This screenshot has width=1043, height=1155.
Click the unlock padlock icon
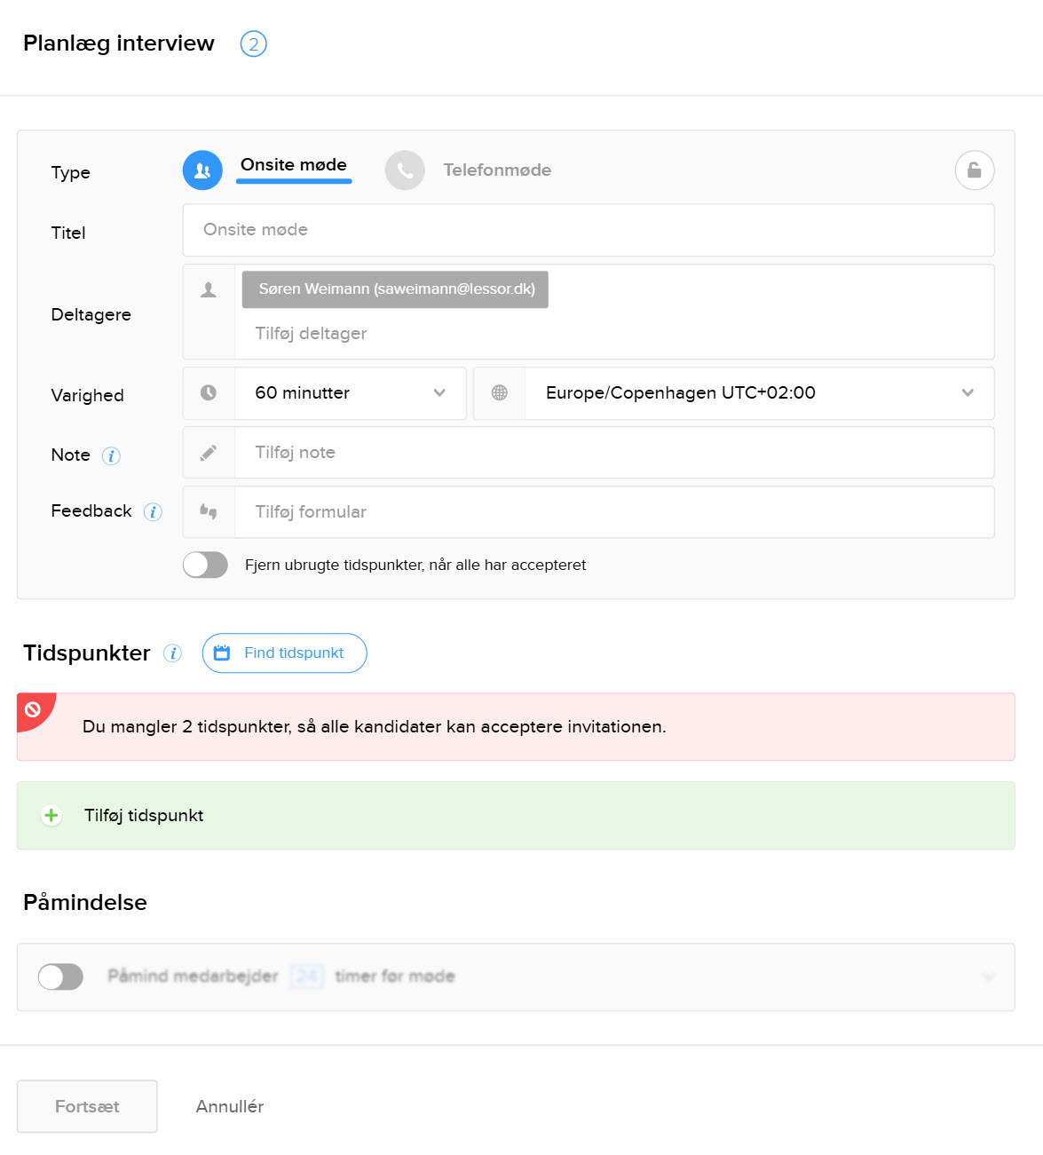974,170
